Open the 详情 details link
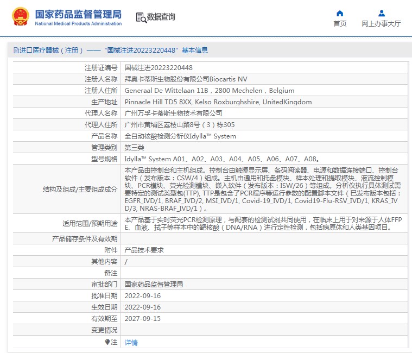Image resolution: width=412 pixels, height=353 pixels. 131,343
